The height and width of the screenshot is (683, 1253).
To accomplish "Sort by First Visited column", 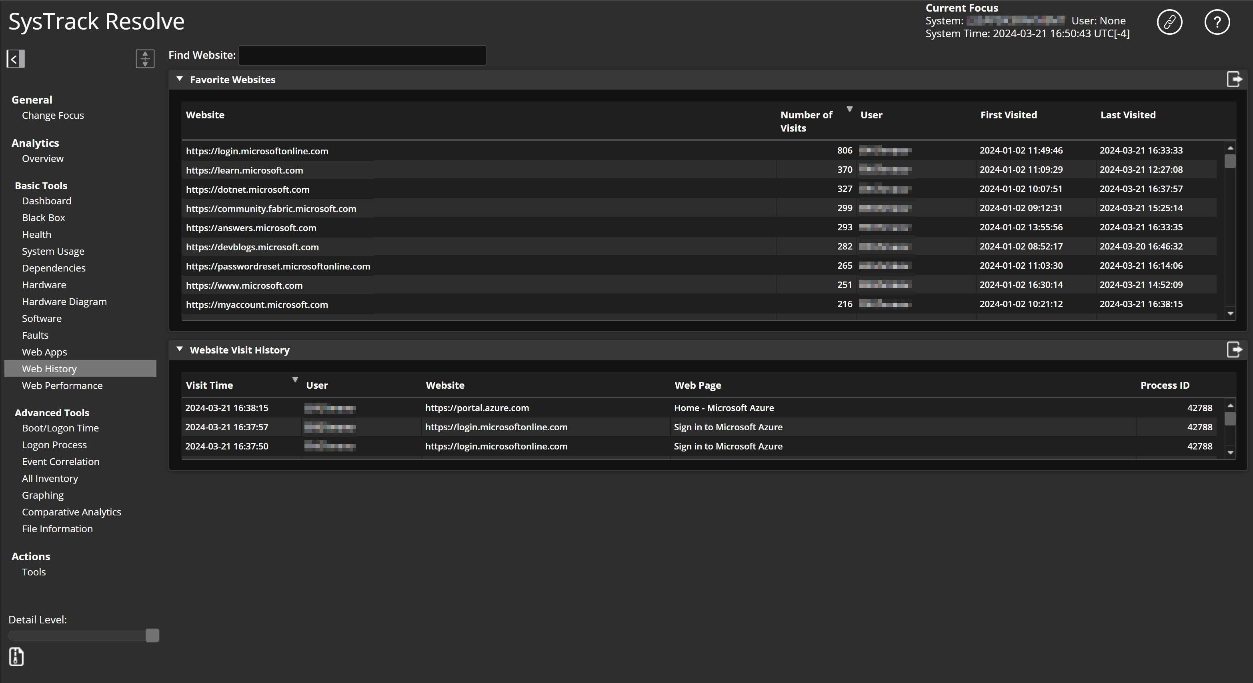I will click(x=1009, y=115).
